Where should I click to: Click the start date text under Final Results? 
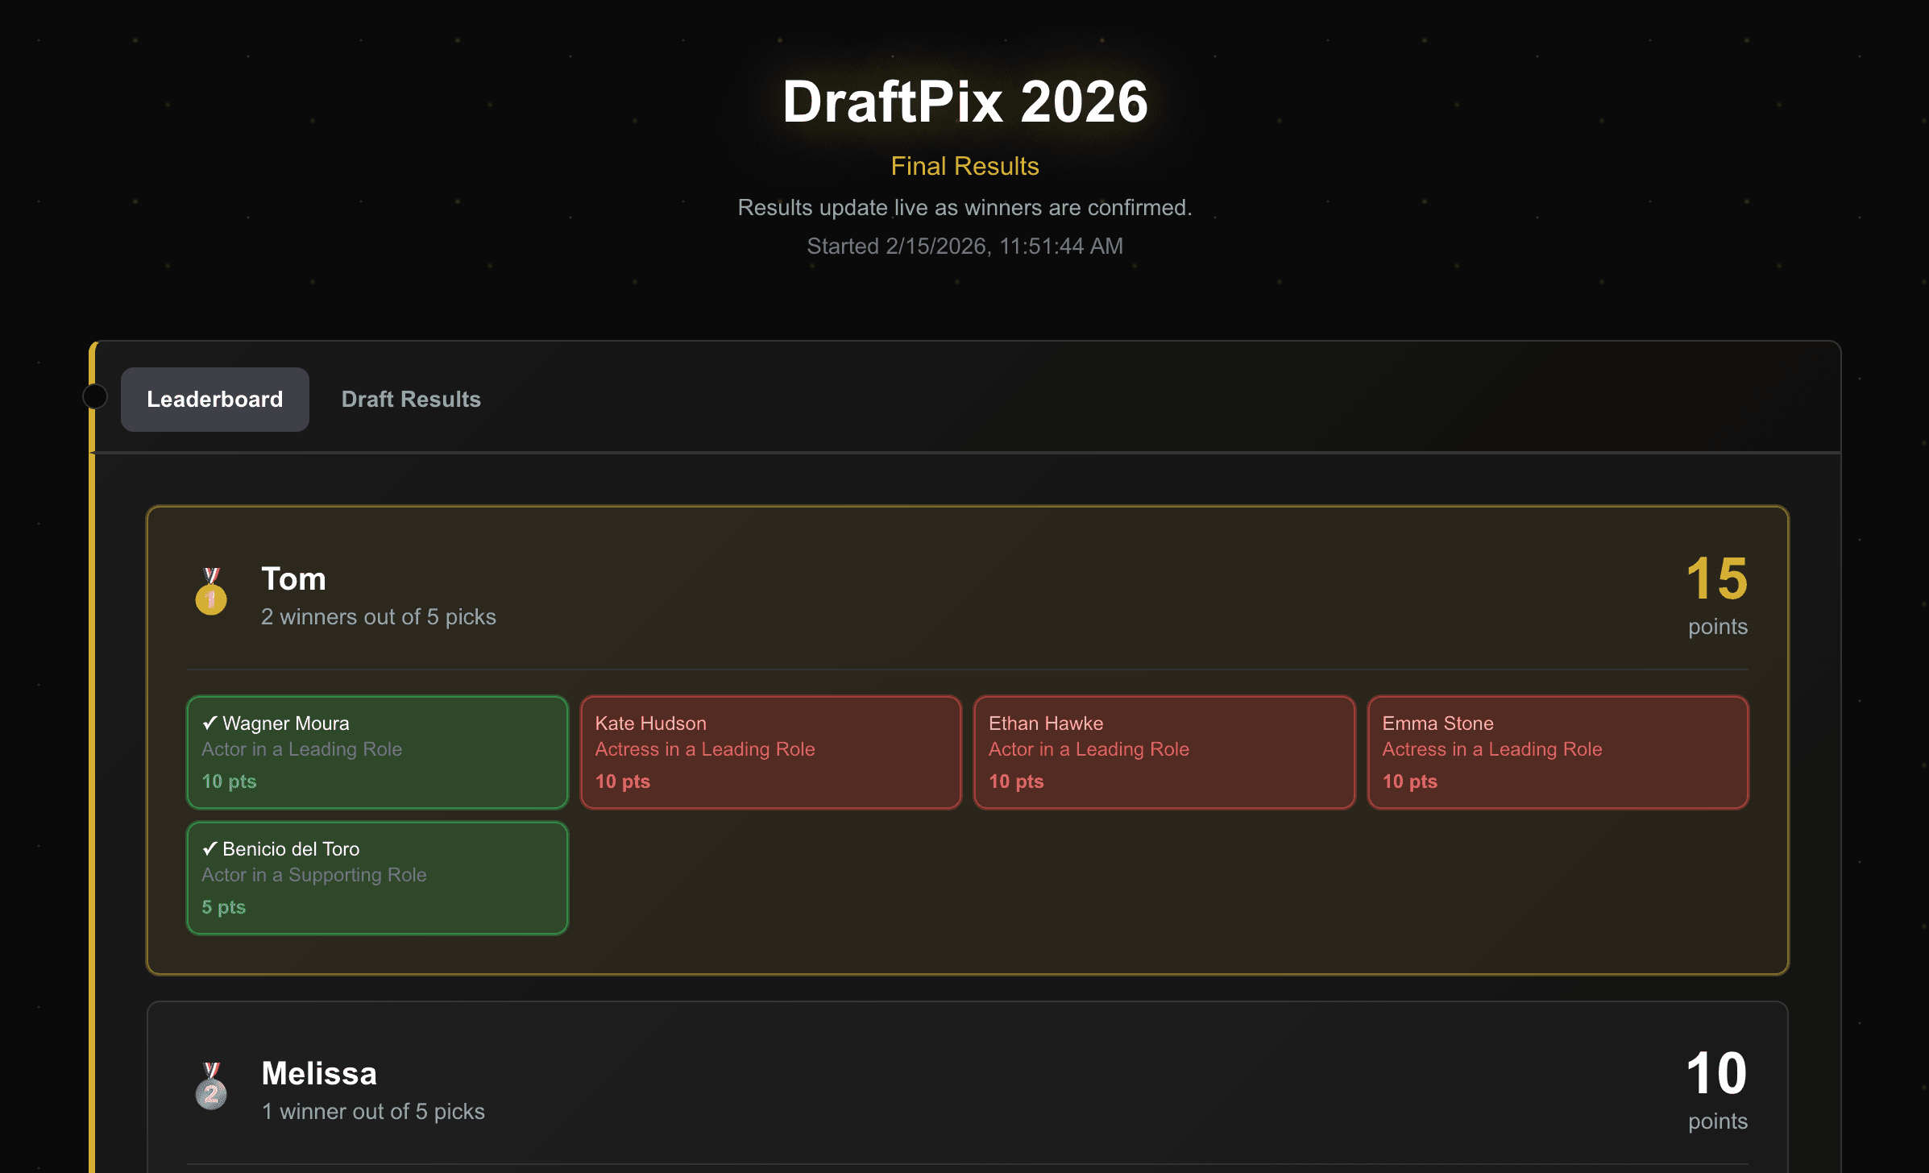pos(964,246)
